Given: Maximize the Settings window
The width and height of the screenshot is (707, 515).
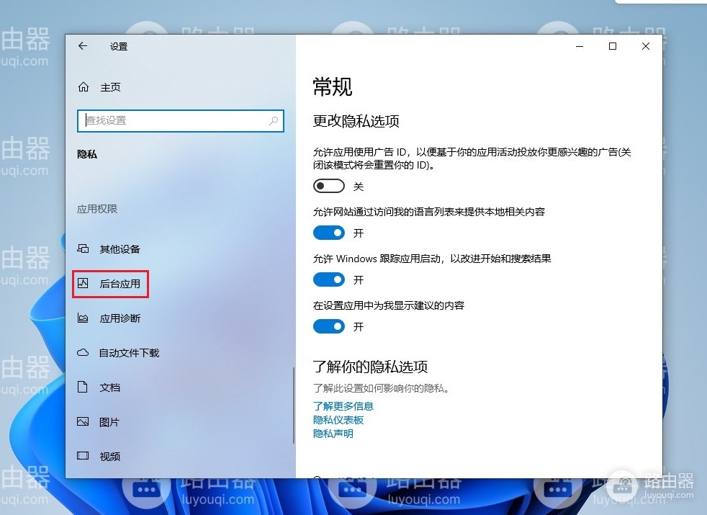Looking at the screenshot, I should 612,46.
